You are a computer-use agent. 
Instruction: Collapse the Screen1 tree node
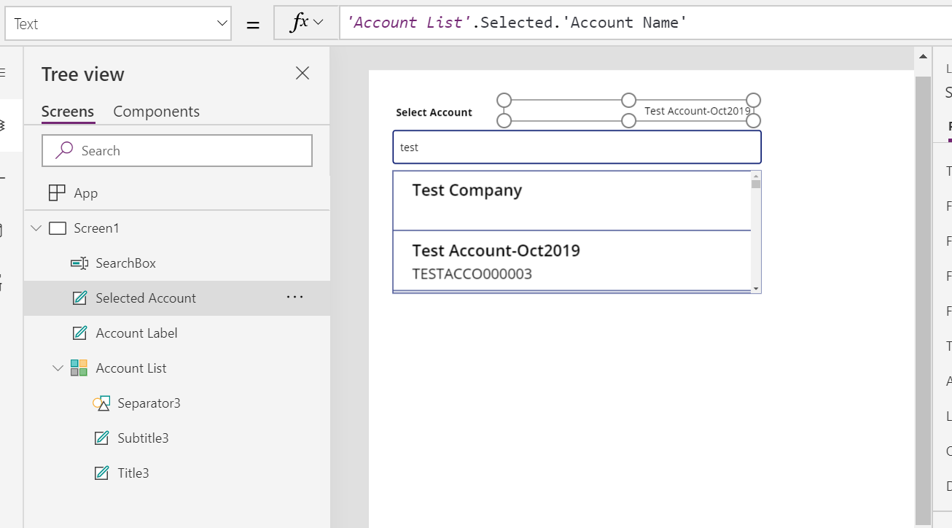[x=36, y=228]
